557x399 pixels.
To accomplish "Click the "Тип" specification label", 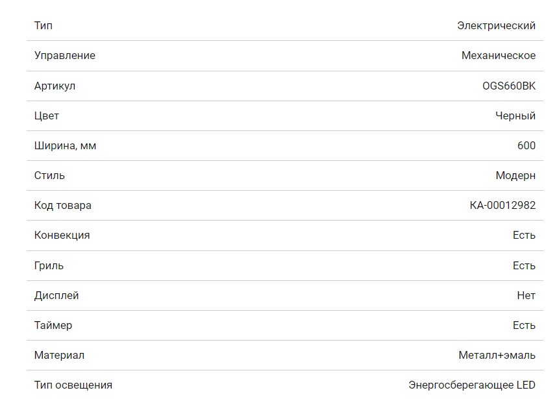I will [43, 26].
